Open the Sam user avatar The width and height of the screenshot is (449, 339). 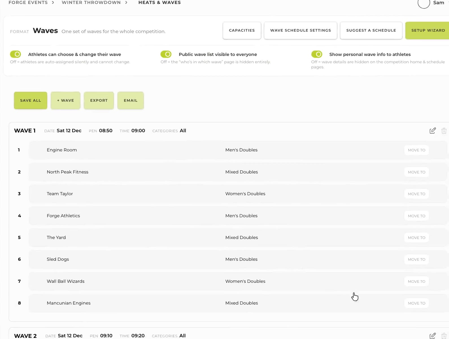pos(424,3)
